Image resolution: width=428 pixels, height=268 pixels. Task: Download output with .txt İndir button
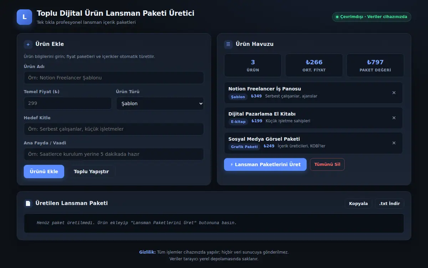point(389,204)
